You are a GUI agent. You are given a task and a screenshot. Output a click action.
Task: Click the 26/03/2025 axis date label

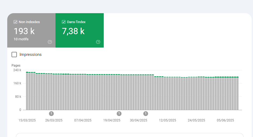point(54,120)
